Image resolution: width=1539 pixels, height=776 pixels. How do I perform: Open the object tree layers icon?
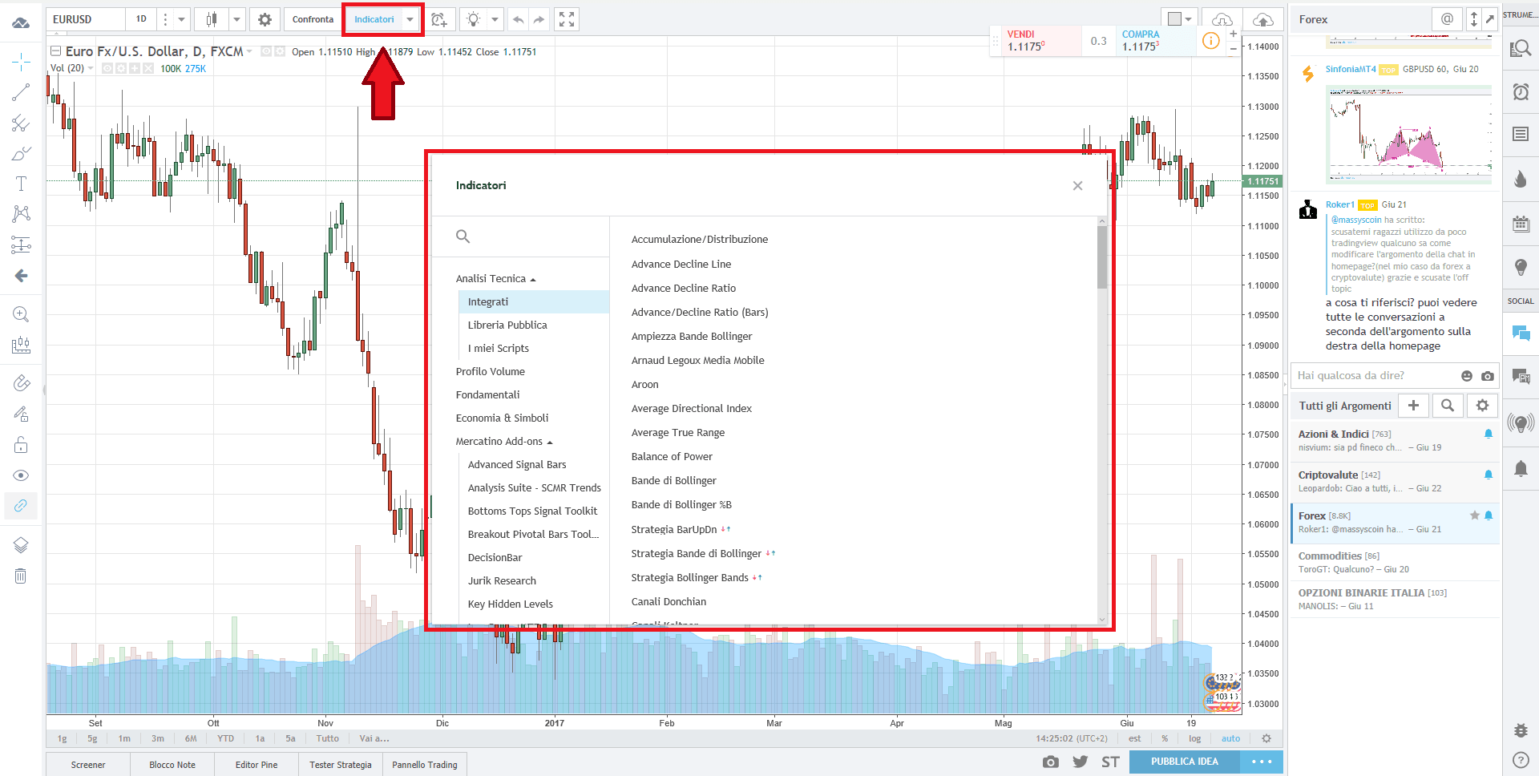point(21,545)
